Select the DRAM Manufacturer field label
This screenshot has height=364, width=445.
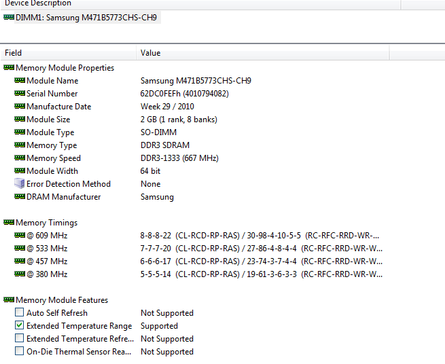pos(64,197)
